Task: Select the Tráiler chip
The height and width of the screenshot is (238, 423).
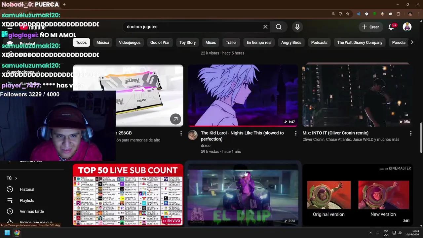Action: [231, 42]
